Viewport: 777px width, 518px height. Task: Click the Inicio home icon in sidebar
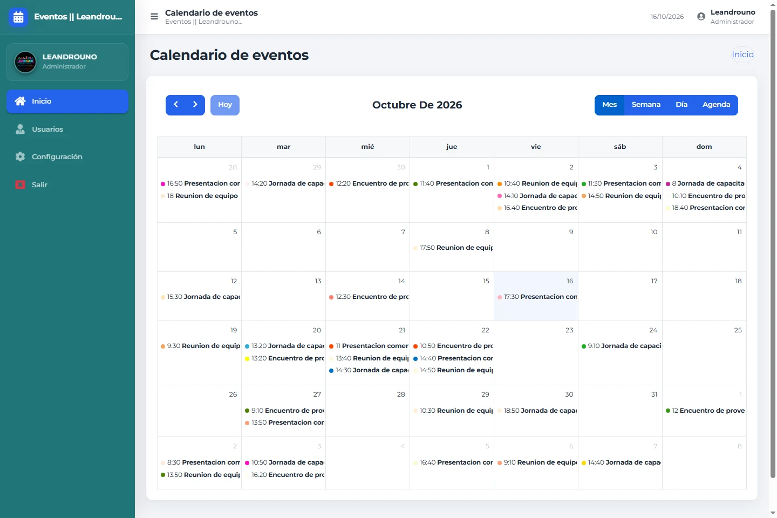21,101
